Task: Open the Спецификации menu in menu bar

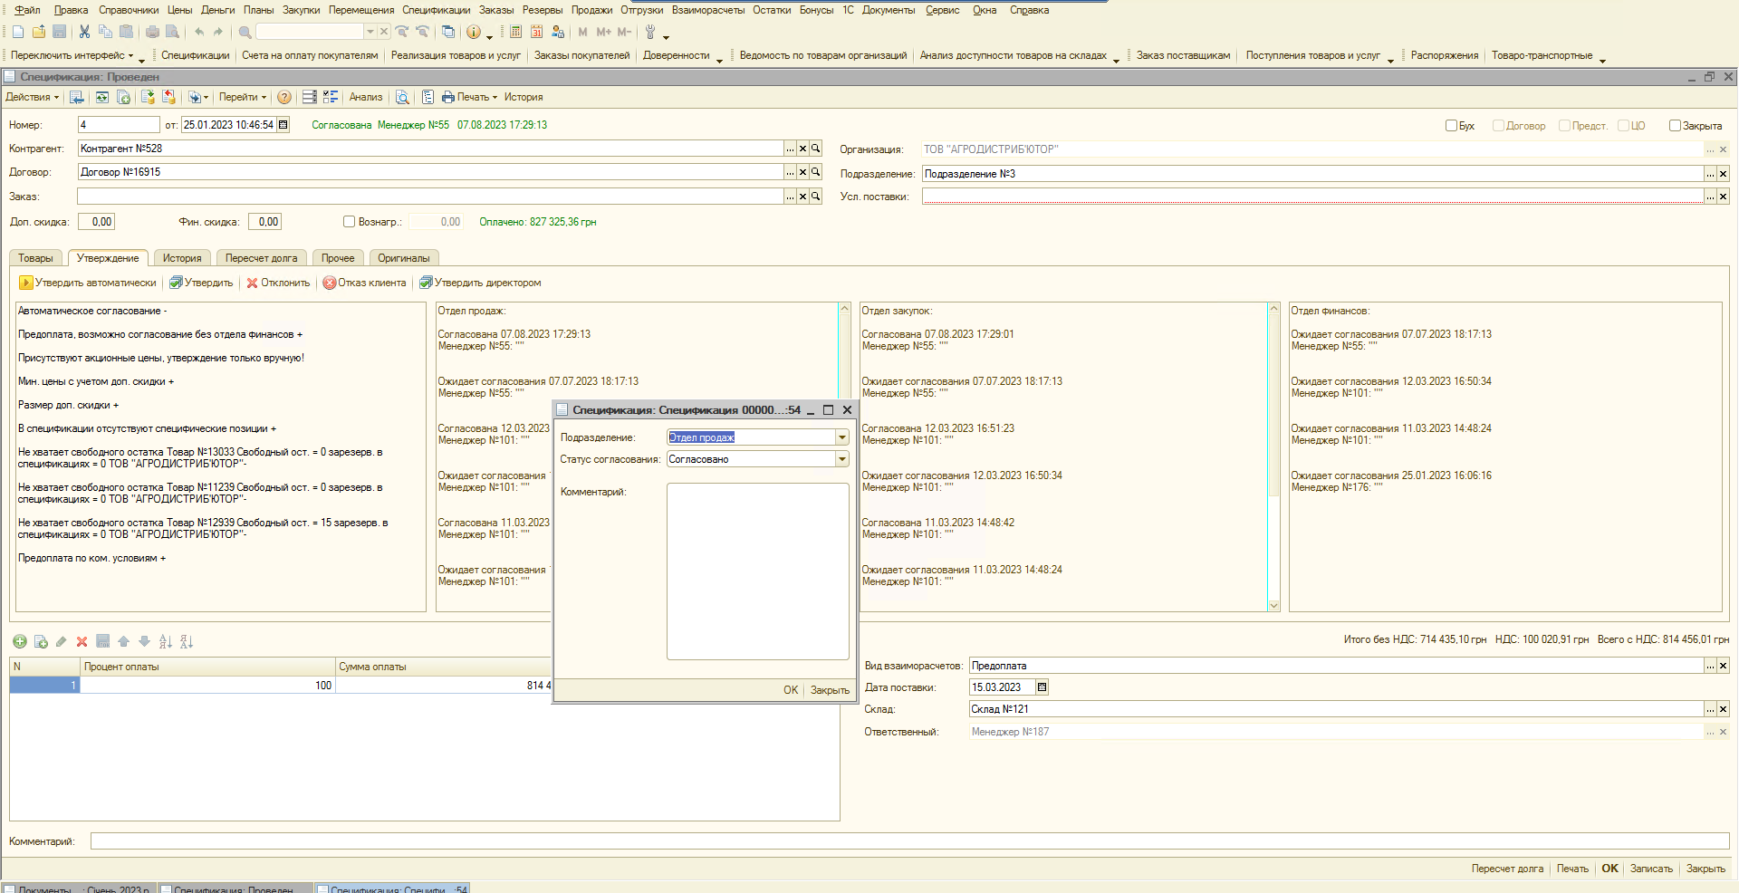Action: pyautogui.click(x=436, y=10)
